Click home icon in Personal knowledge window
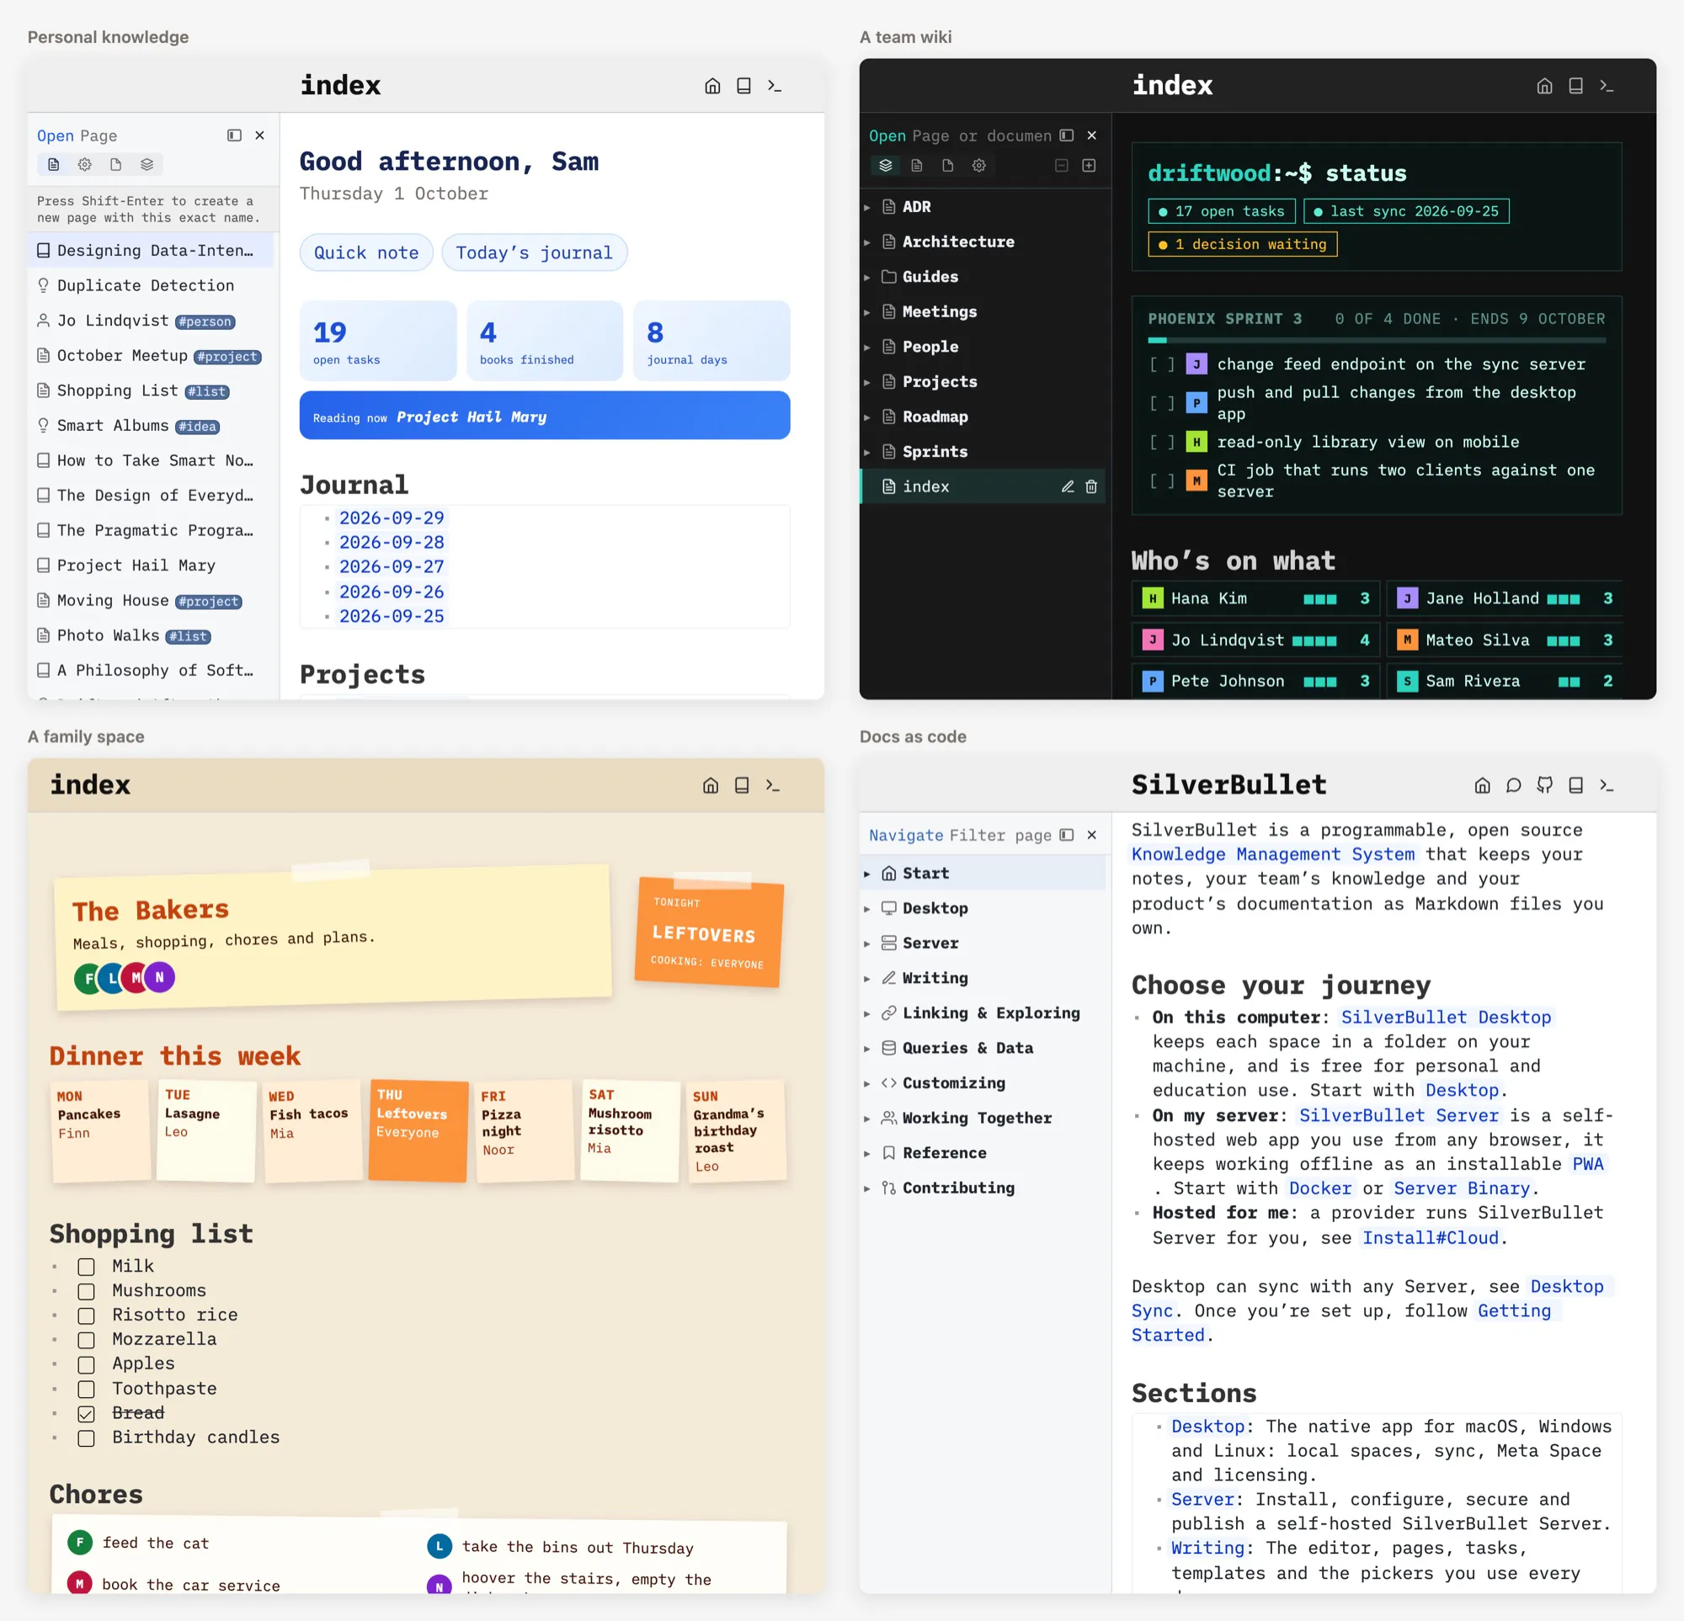Viewport: 1684px width, 1621px height. point(712,86)
